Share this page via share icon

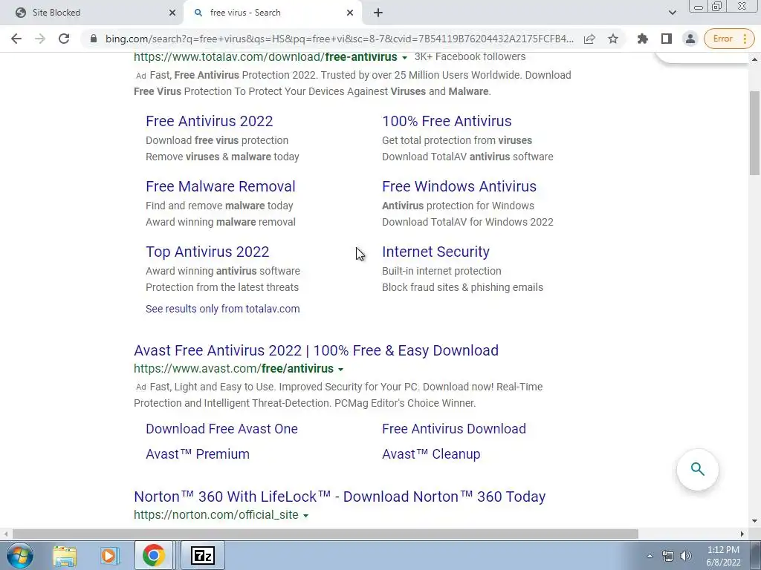pos(589,39)
